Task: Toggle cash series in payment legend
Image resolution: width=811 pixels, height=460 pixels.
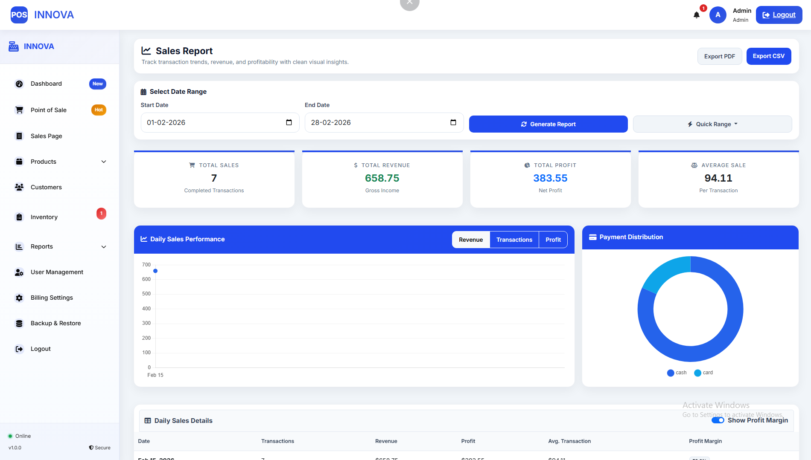Action: pyautogui.click(x=677, y=373)
